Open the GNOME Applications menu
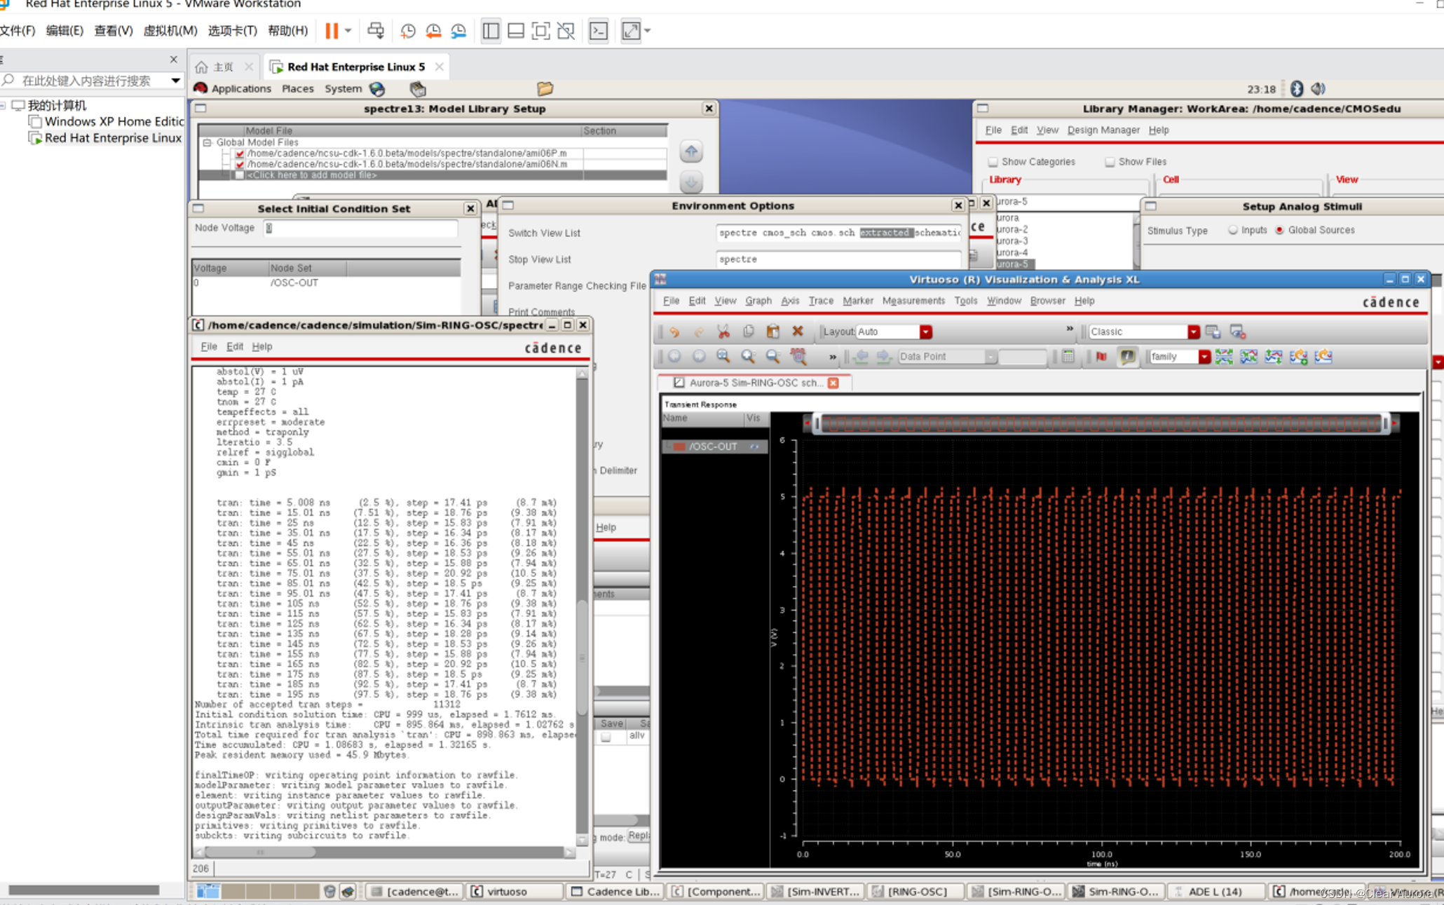The width and height of the screenshot is (1444, 905). coord(240,88)
